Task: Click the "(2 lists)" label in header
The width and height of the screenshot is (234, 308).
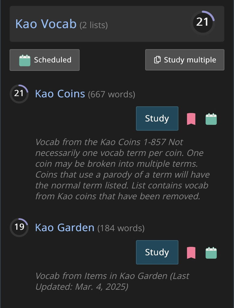Action: (x=94, y=25)
